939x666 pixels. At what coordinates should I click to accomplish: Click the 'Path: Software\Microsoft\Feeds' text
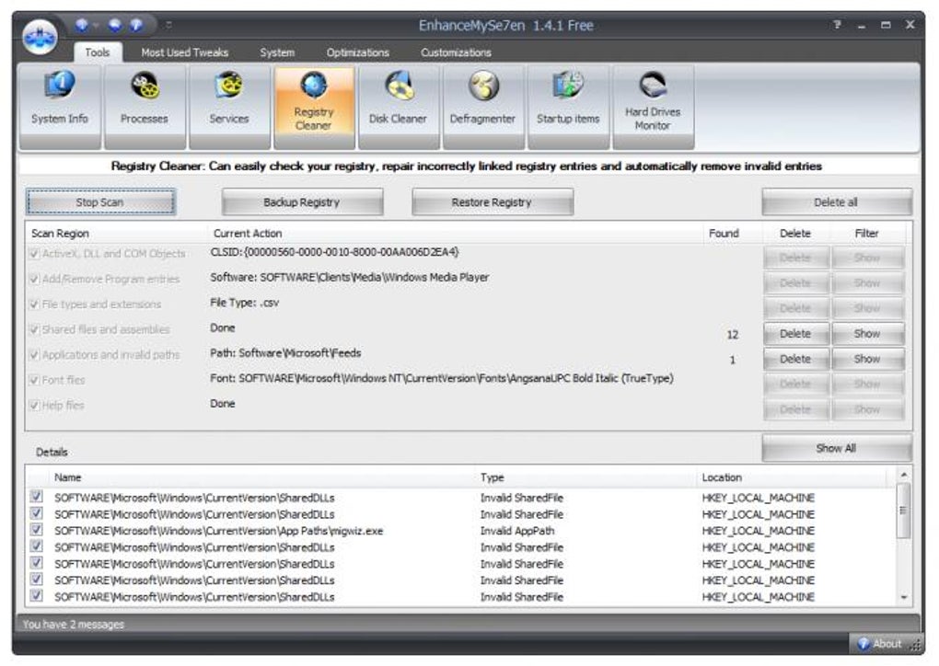tap(285, 353)
